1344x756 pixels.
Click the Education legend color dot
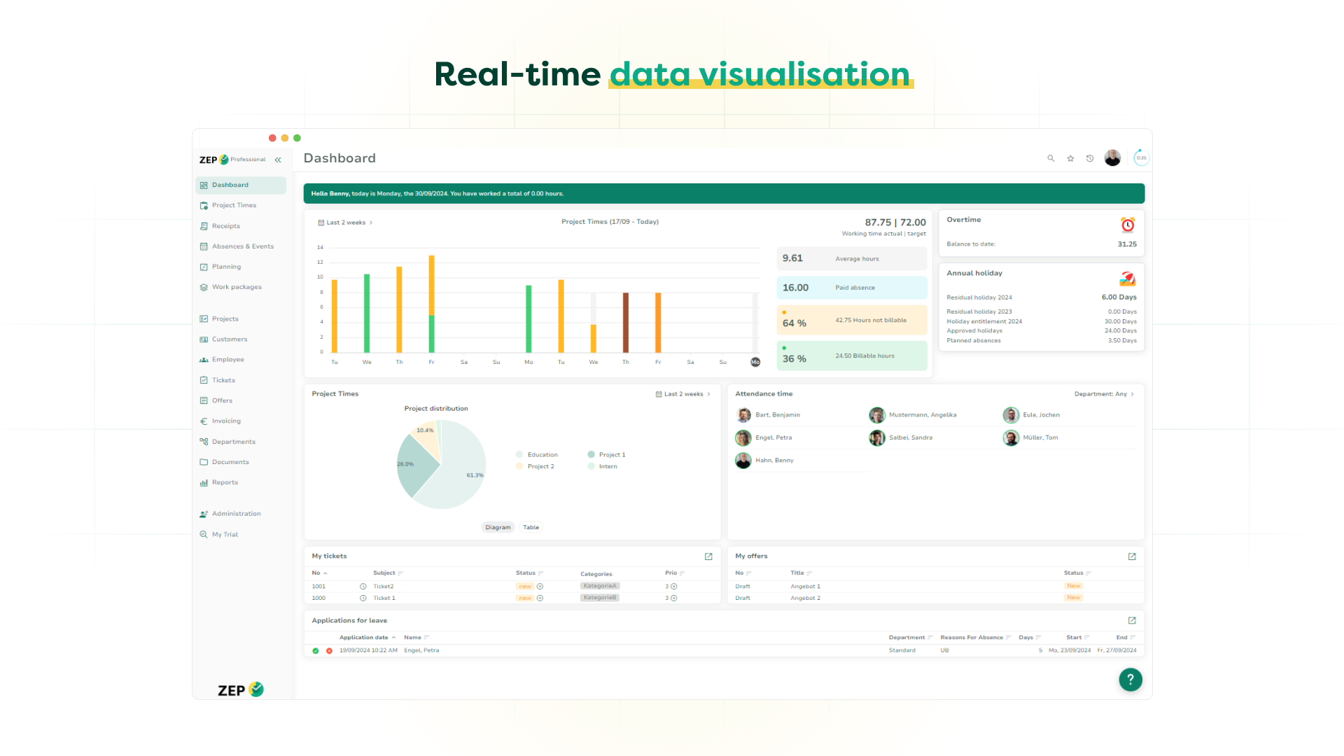tap(519, 455)
